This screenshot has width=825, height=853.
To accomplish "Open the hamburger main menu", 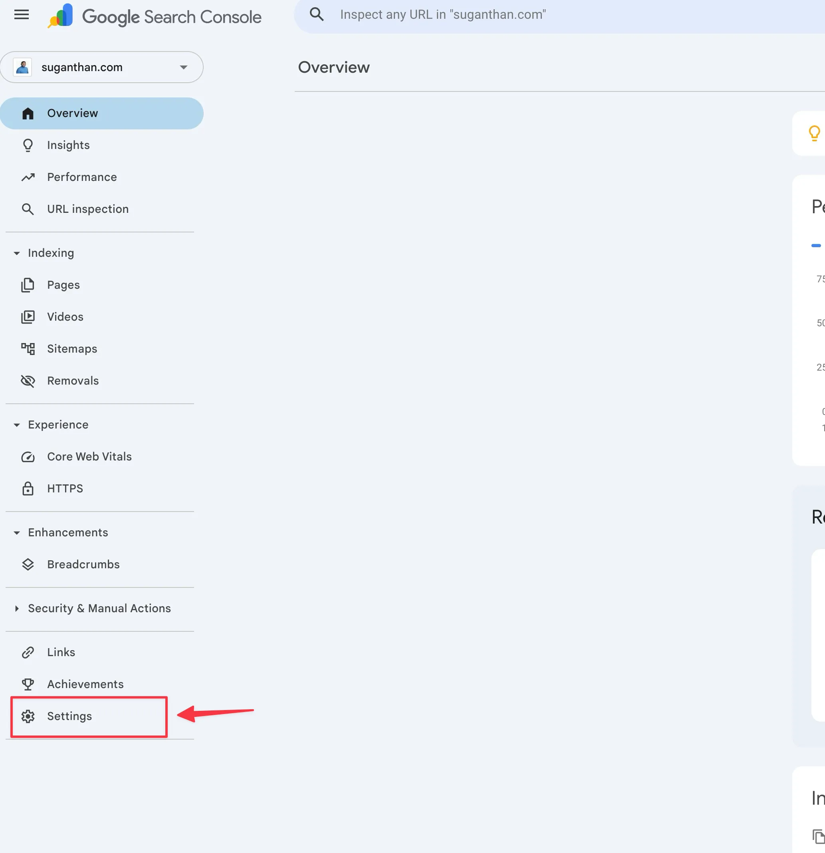I will tap(21, 15).
